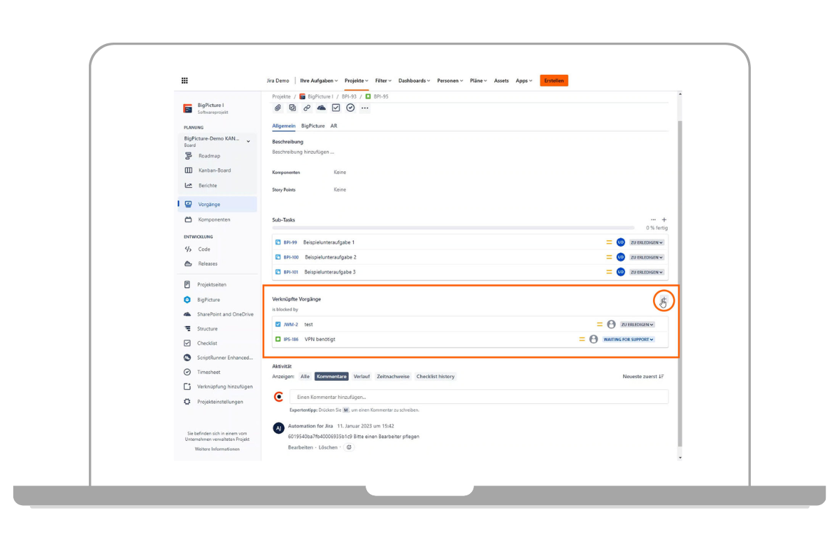Click the link chain icon in the issue toolbar
The width and height of the screenshot is (839, 552).
(307, 108)
